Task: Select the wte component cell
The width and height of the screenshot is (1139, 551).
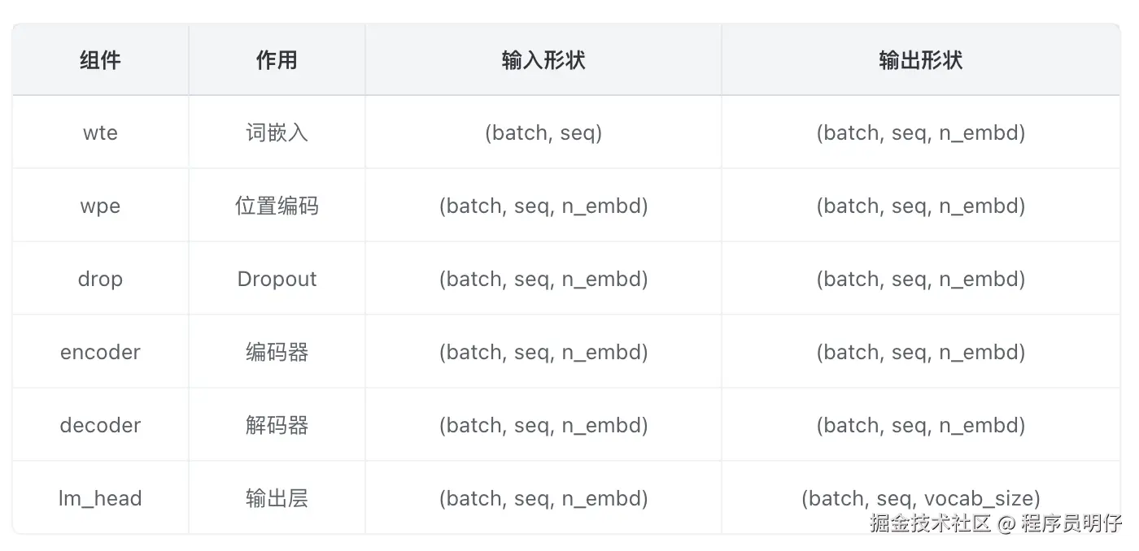Action: pos(100,132)
